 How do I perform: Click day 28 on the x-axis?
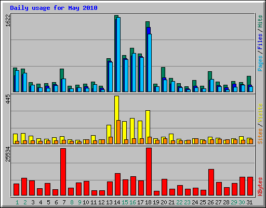click(226, 202)
